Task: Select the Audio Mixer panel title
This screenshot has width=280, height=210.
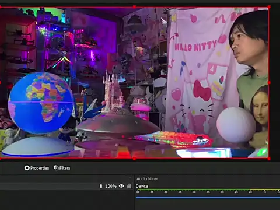Action: coord(147,178)
